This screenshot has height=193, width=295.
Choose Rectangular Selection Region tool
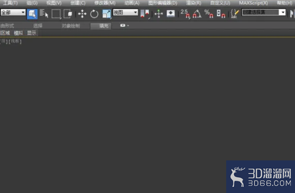pos(56,14)
